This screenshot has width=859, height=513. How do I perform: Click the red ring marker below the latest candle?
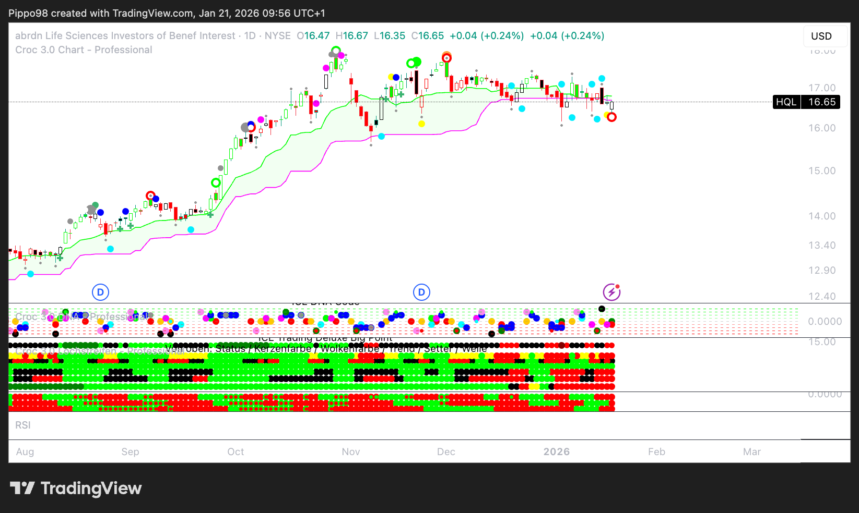tap(611, 117)
